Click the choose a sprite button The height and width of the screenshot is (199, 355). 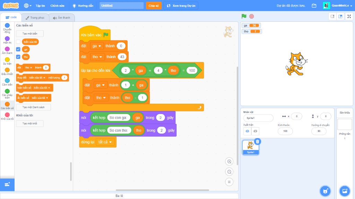pyautogui.click(x=325, y=191)
